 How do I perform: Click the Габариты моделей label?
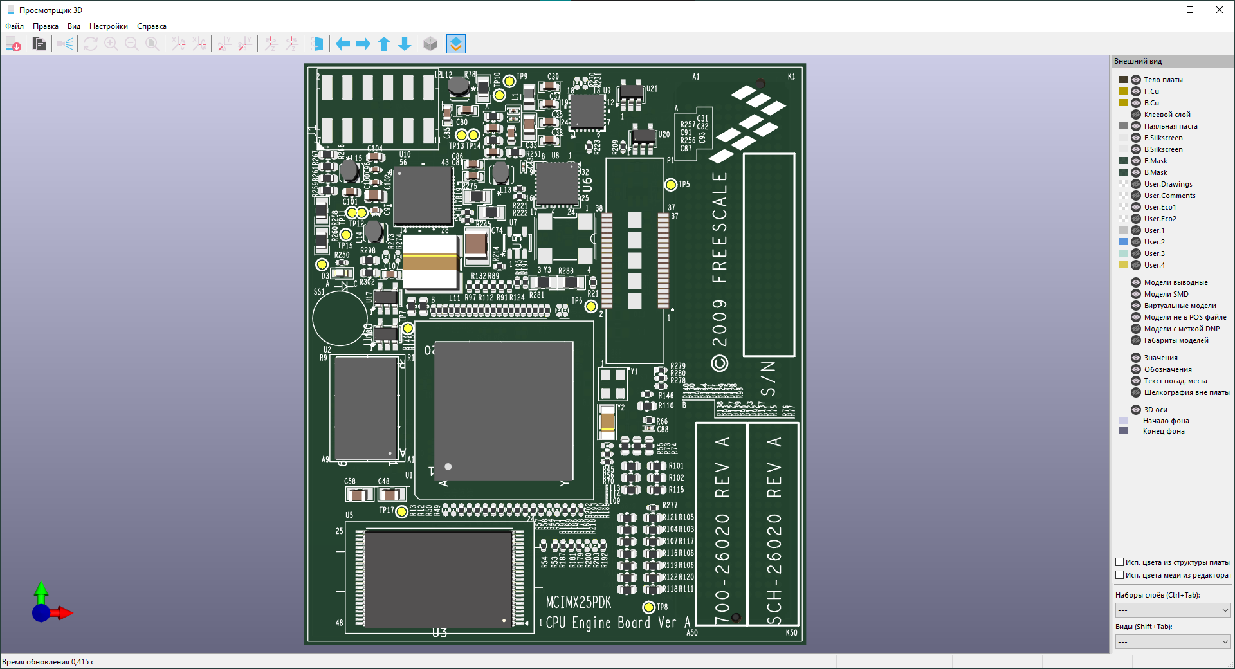pos(1176,340)
